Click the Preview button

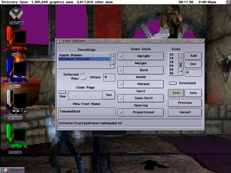tap(185, 103)
